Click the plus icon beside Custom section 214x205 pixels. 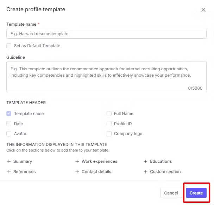[145, 172]
